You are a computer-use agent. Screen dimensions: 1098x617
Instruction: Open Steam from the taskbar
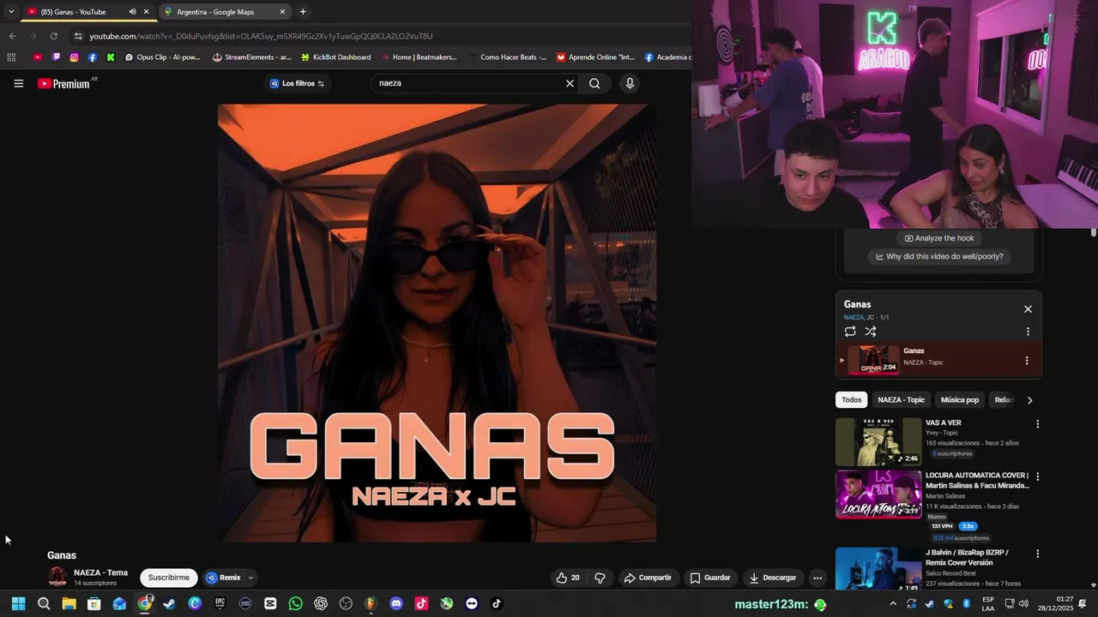170,603
